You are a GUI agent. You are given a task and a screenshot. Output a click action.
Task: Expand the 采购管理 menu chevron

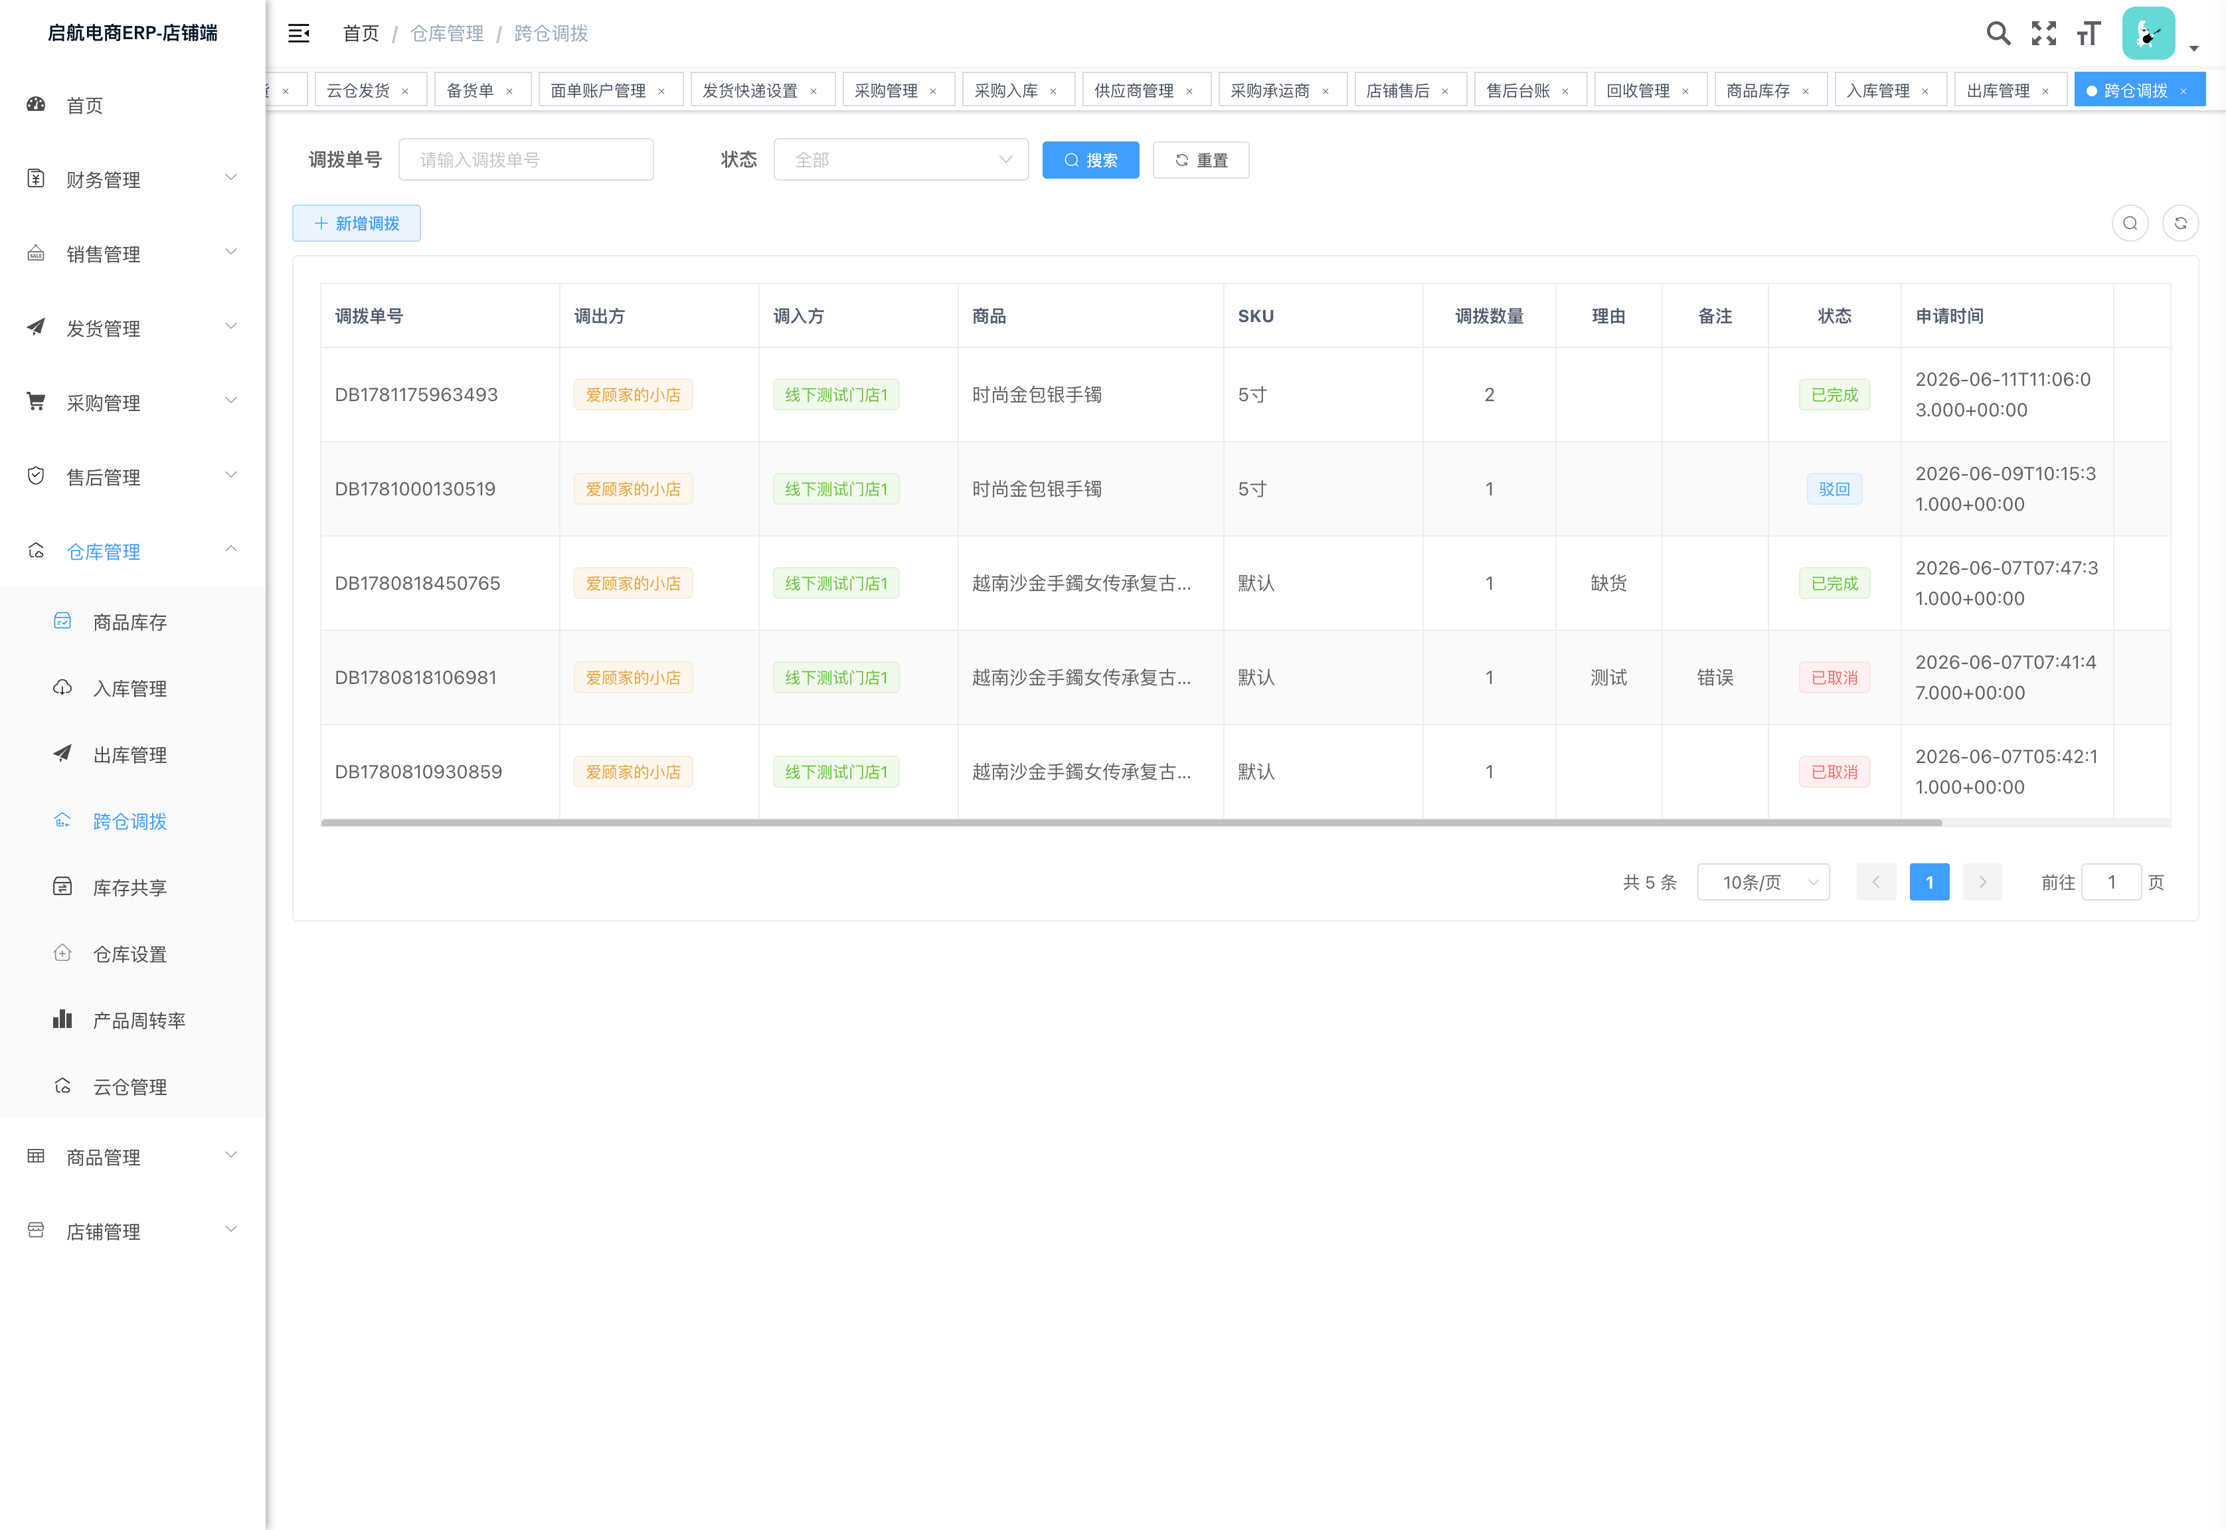231,400
